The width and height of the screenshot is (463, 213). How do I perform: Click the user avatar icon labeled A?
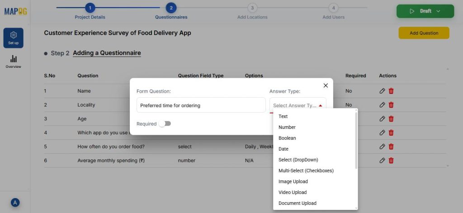tap(15, 203)
